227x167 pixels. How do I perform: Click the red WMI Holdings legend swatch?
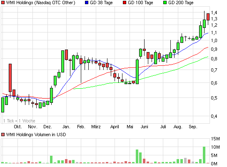click(x=3, y=2)
